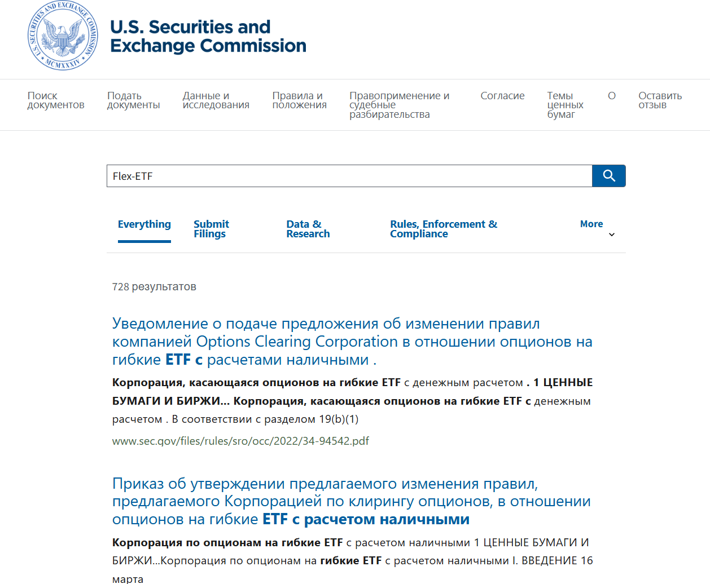Open the More results dropdown

point(591,224)
